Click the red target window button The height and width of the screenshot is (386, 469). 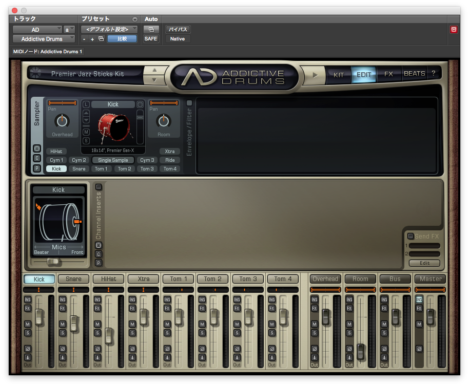(x=454, y=29)
